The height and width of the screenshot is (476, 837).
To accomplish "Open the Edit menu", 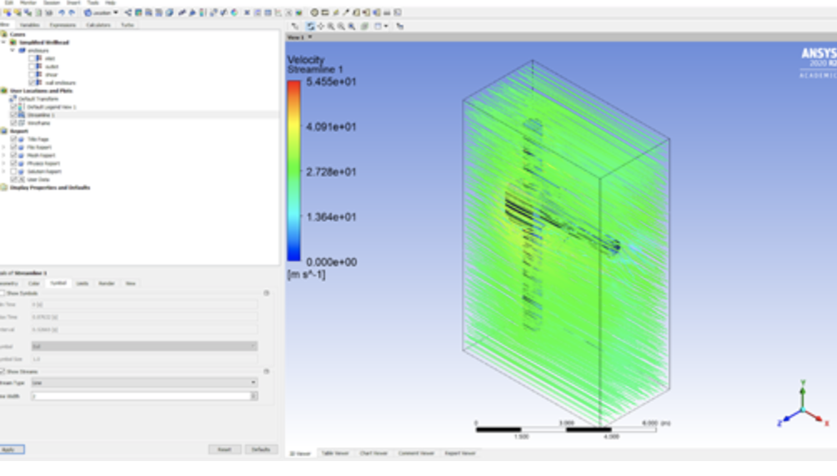I will (x=9, y=2).
